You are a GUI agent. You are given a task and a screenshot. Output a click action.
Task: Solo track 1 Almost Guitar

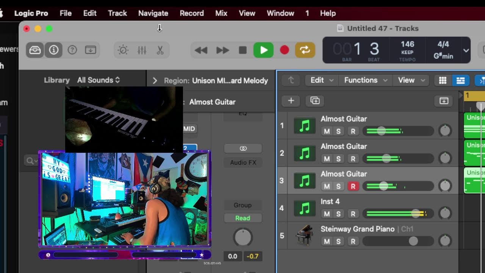pyautogui.click(x=338, y=131)
